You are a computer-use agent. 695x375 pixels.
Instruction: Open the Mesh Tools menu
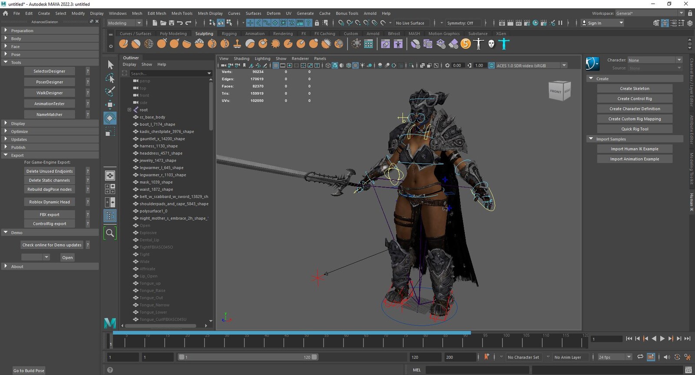tap(182, 13)
